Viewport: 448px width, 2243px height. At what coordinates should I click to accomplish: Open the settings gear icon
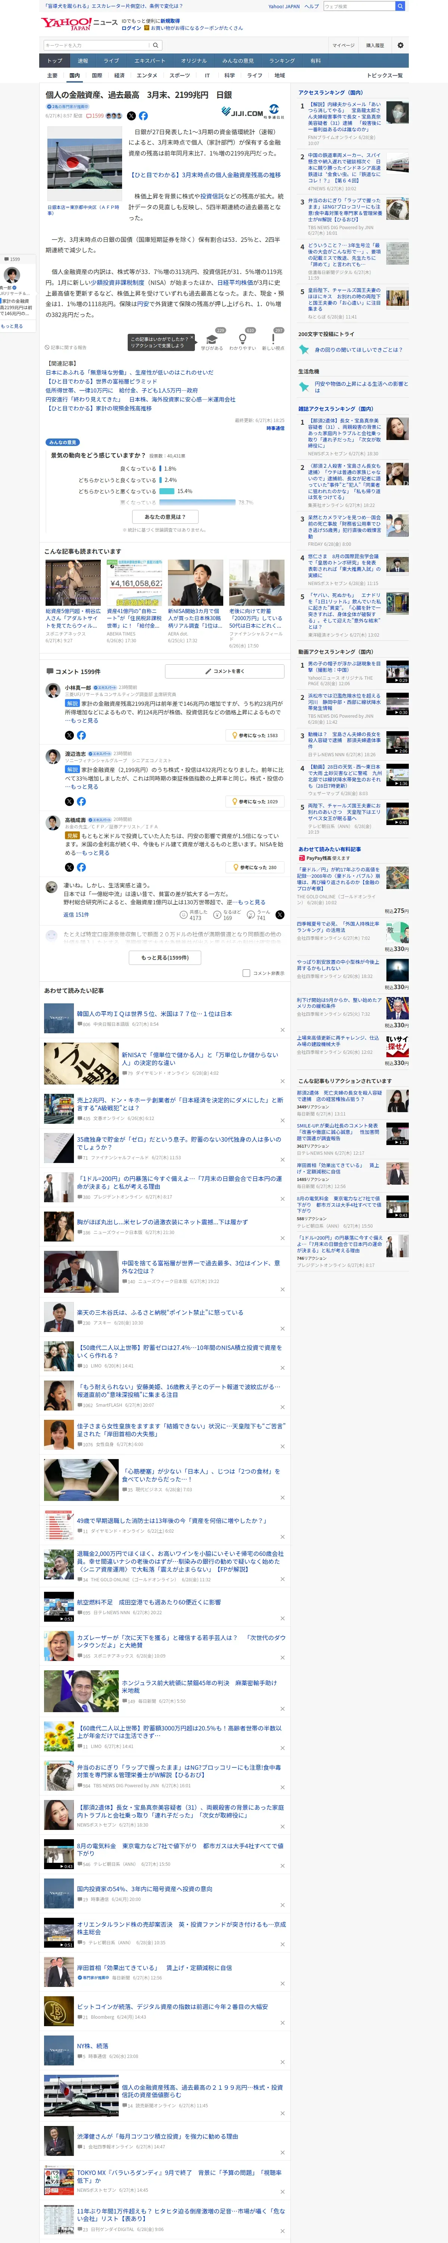400,45
